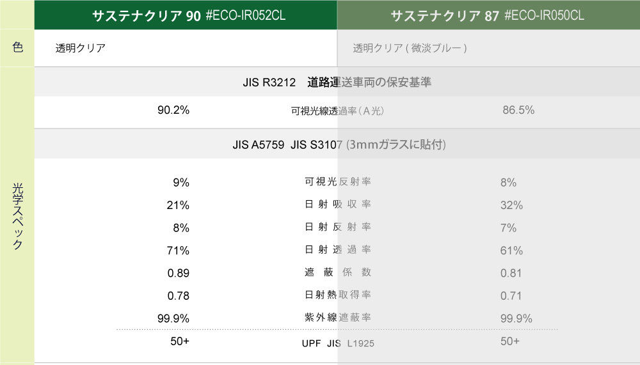
Task: Click the 透明クリア（微淡ブルー）color cell
Action: tap(410, 48)
